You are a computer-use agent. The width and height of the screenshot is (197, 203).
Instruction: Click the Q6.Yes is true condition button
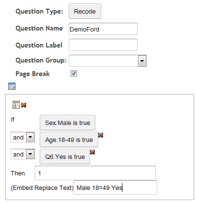click(65, 156)
